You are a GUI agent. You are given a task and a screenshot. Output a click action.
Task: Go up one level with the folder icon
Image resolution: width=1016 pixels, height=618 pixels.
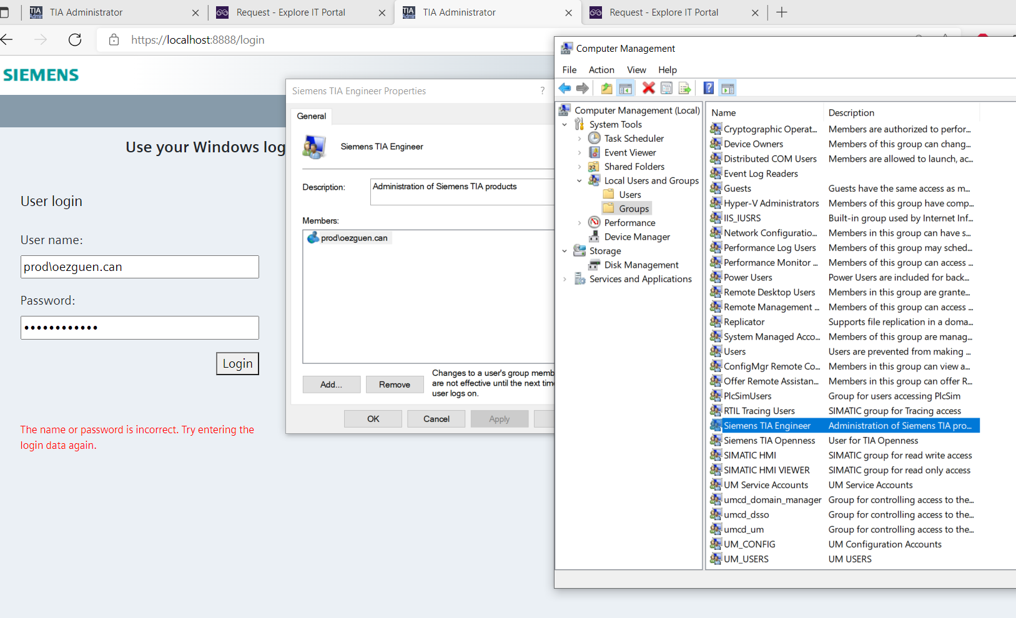point(607,89)
